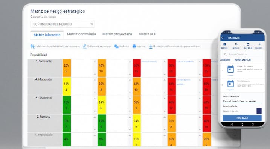Click the down arrow in the Remoto 16% cell

point(130,129)
